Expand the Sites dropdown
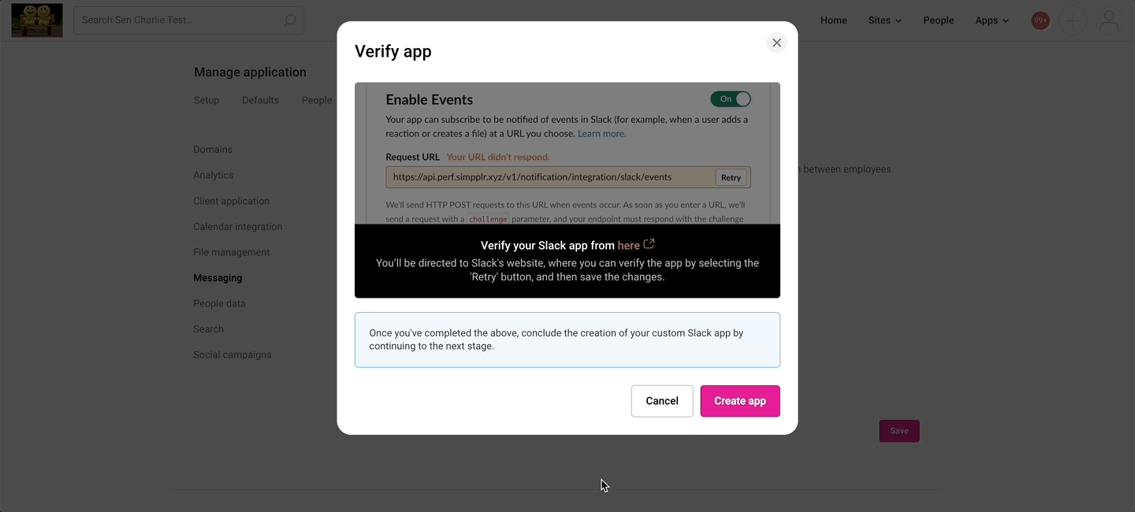 [884, 20]
